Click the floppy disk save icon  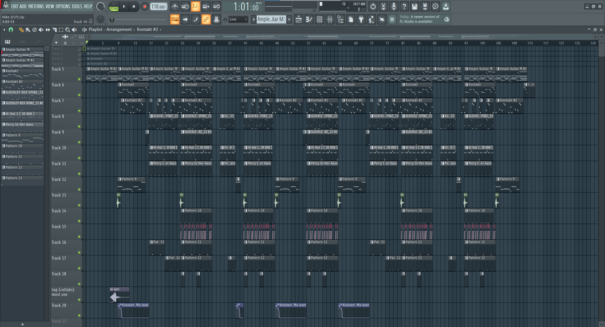(414, 7)
